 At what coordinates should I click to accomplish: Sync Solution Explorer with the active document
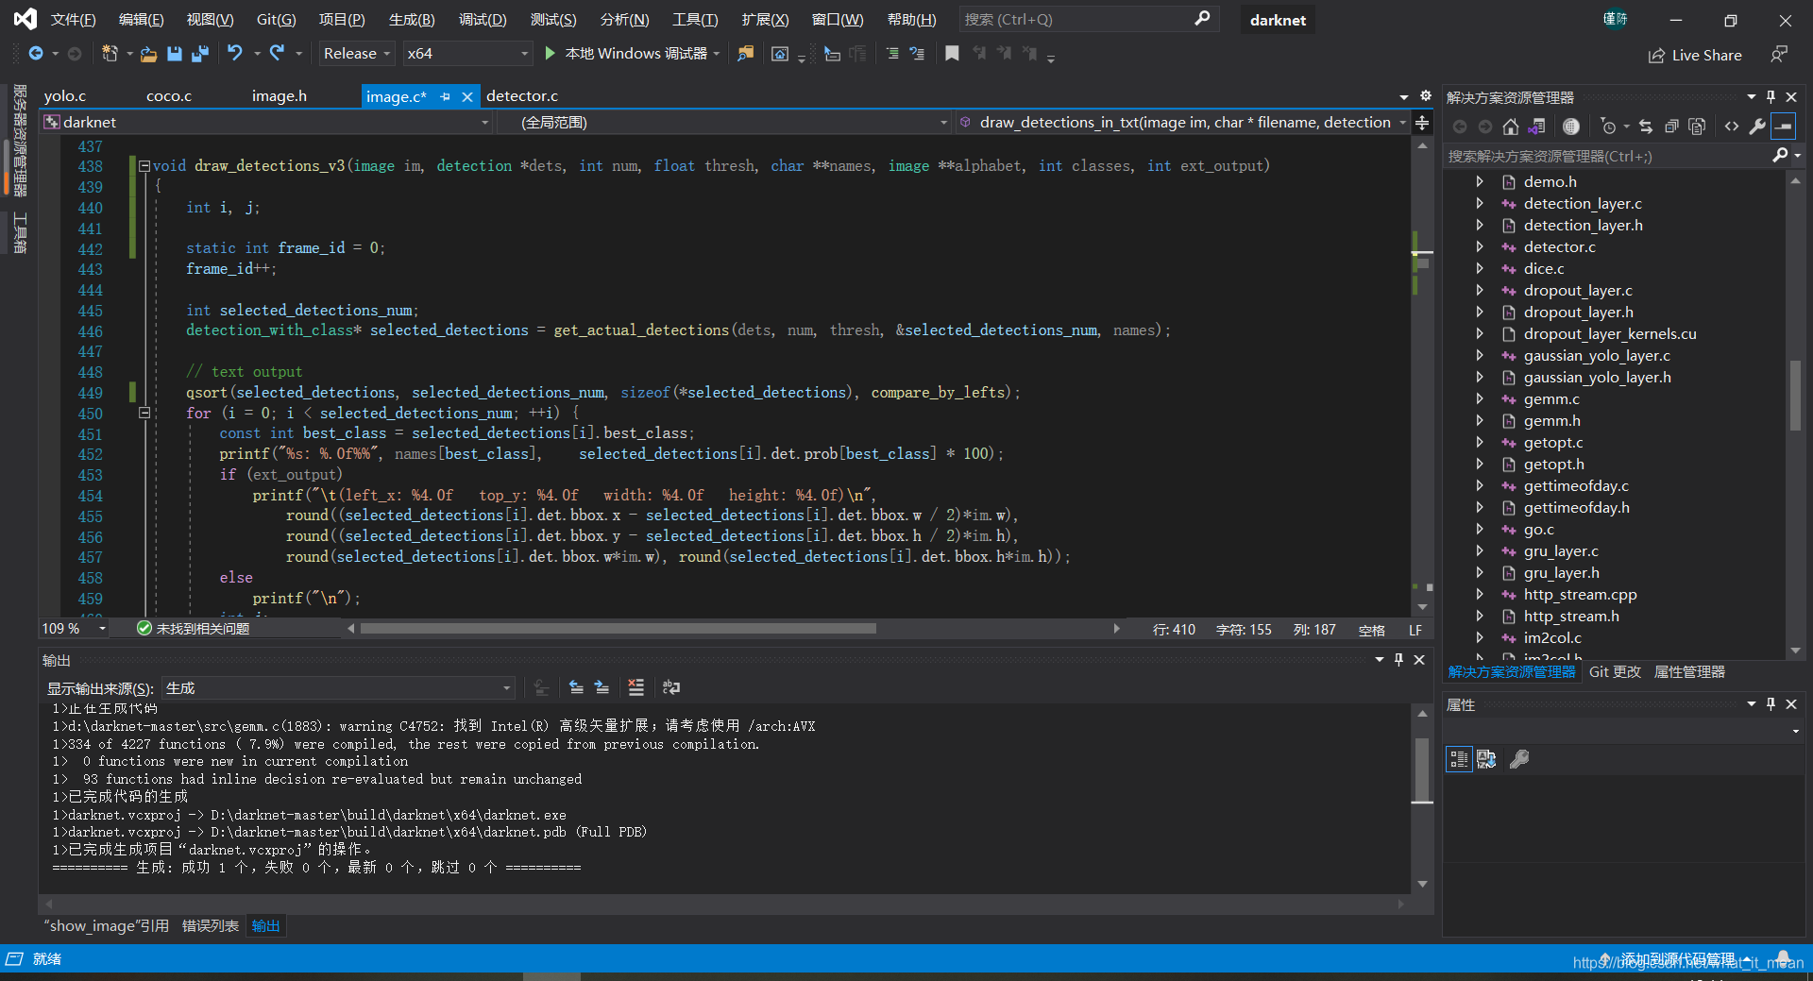(x=1646, y=127)
